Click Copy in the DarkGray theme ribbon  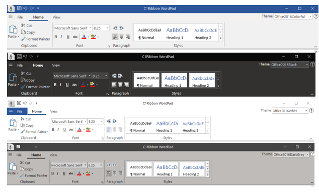point(27,169)
